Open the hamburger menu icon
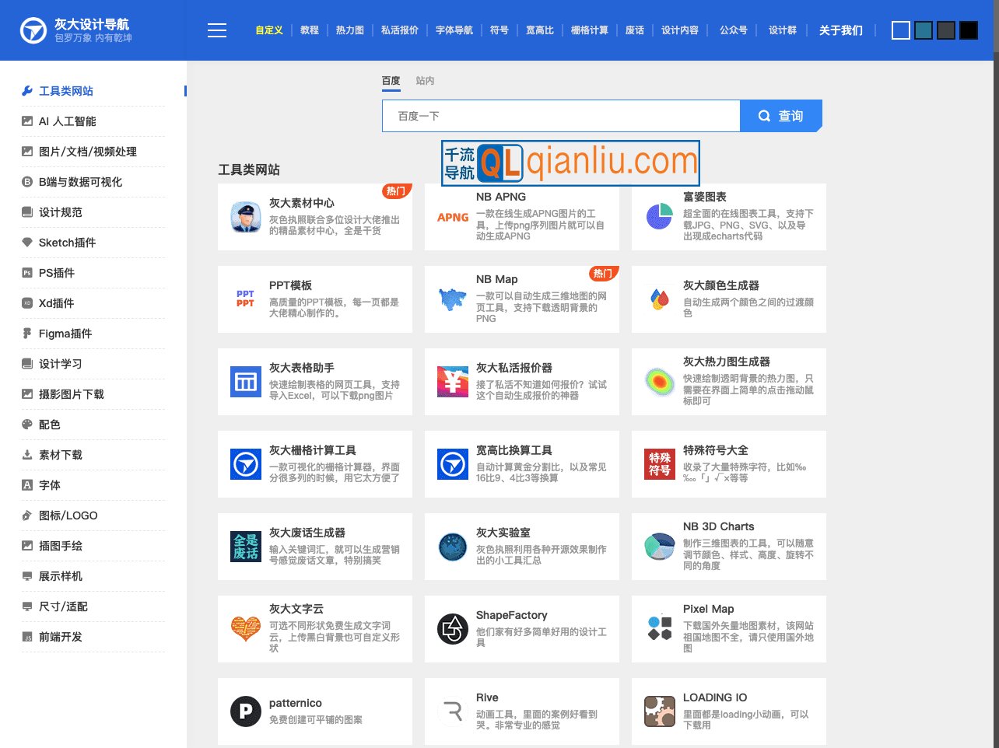 (x=216, y=30)
